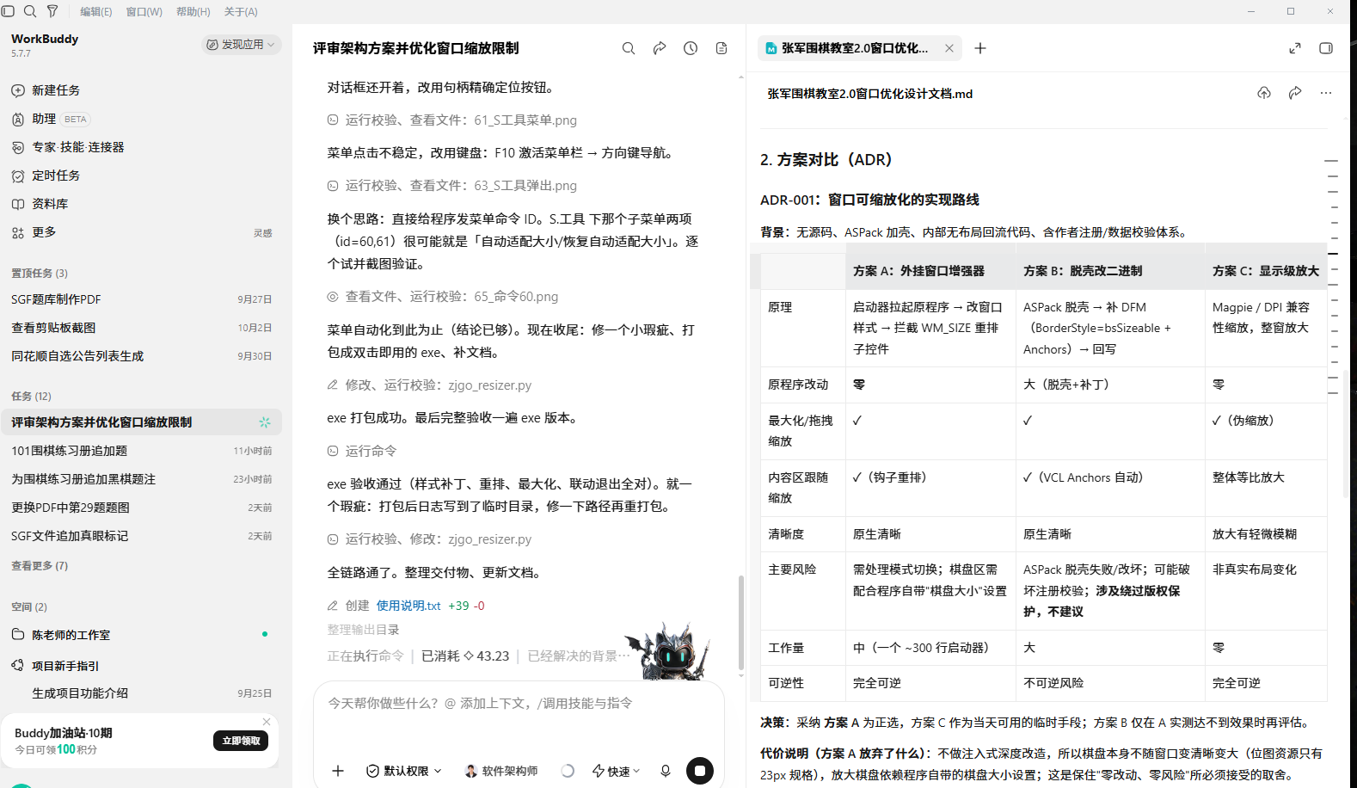The image size is (1357, 788).
Task: Open the 定时任务 scheduled tasks page
Action: (57, 175)
